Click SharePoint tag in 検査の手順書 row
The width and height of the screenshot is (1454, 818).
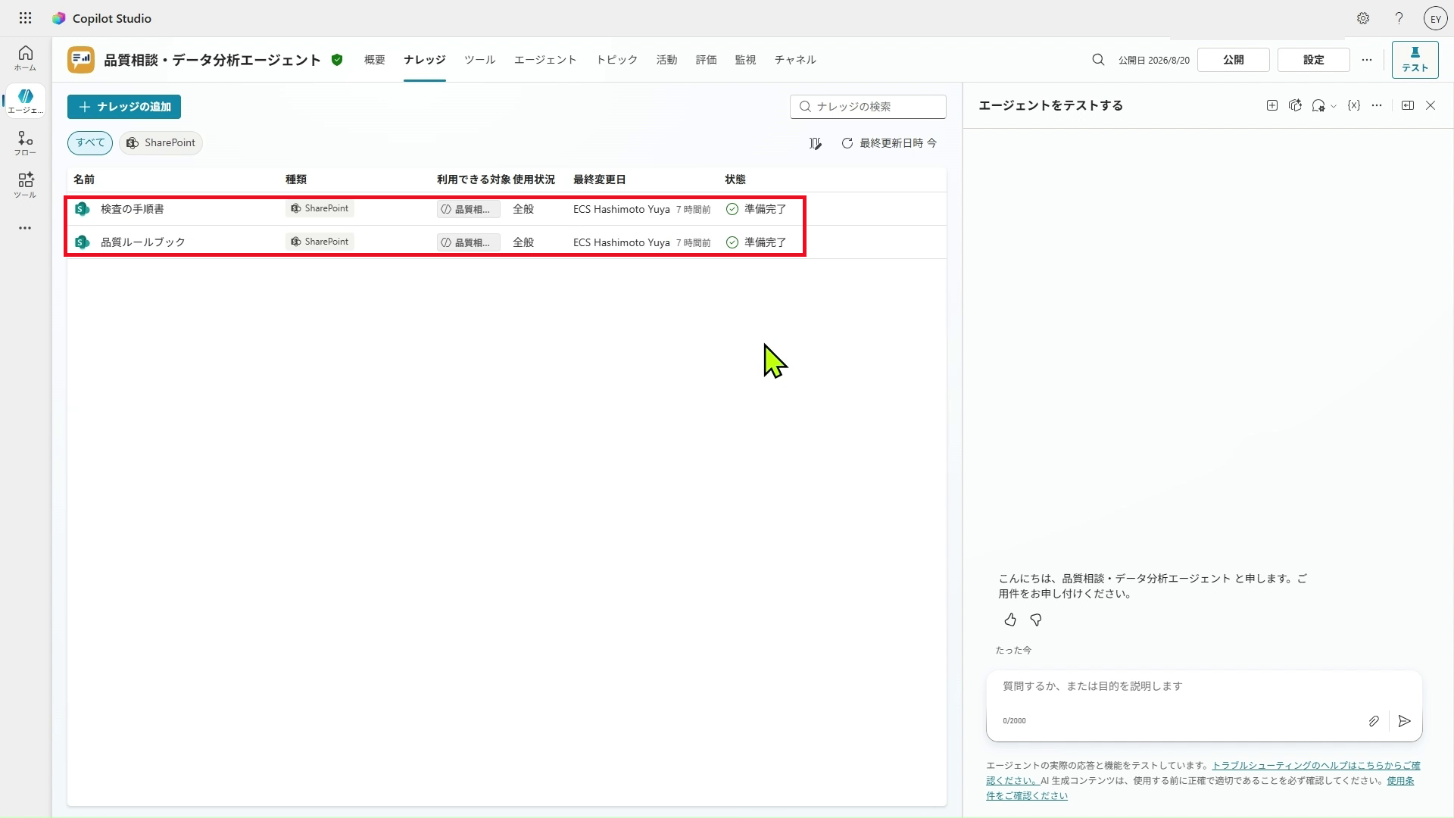(320, 208)
